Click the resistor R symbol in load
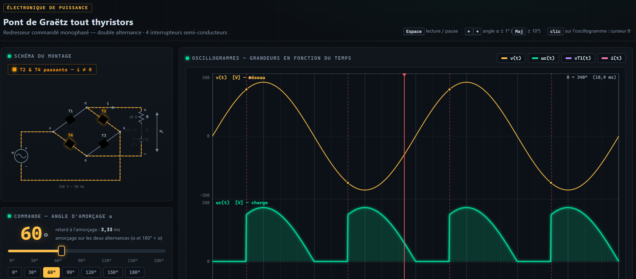The width and height of the screenshot is (636, 279). (141, 117)
